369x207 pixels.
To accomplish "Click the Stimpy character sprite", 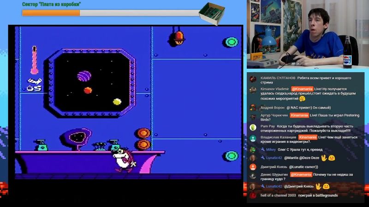I will click(123, 159).
